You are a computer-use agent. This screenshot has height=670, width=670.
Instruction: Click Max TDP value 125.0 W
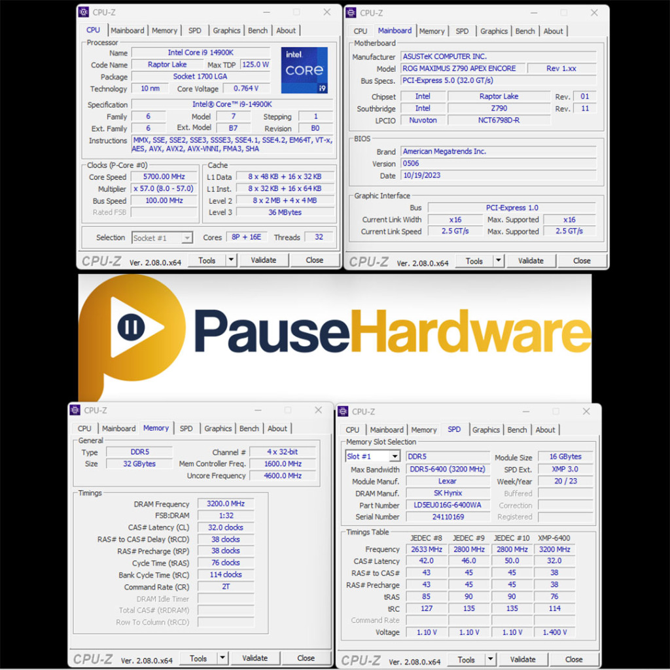click(x=255, y=65)
